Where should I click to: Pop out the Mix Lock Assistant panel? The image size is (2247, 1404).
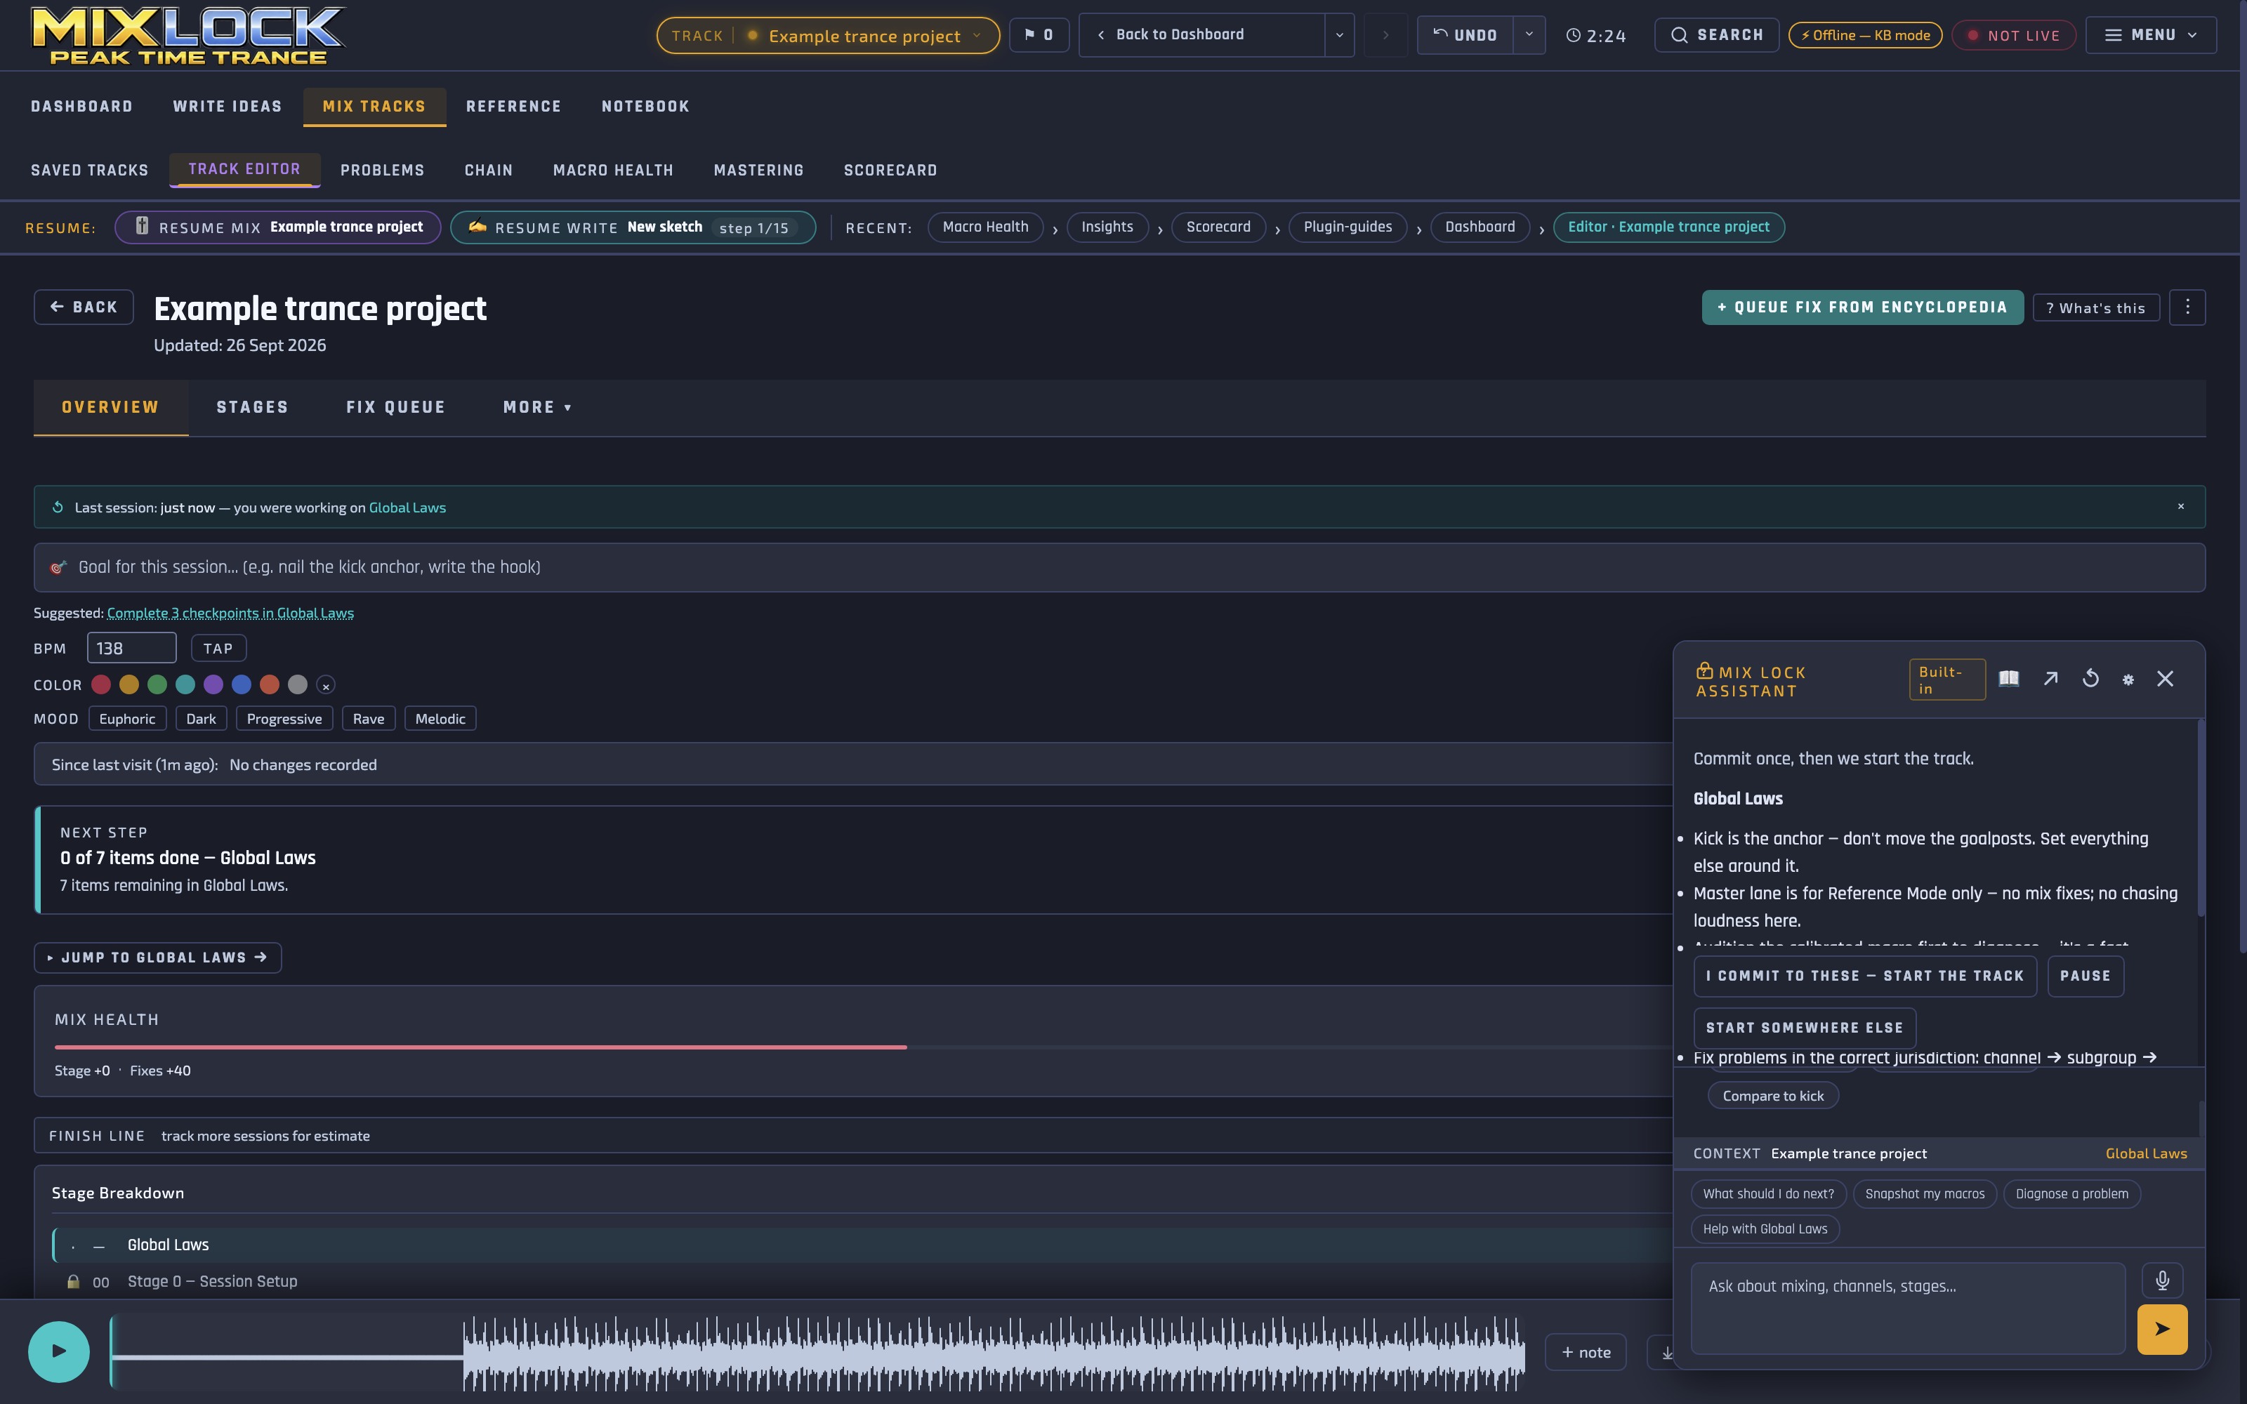[2050, 679]
